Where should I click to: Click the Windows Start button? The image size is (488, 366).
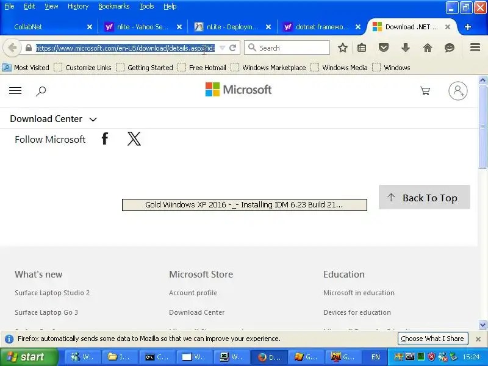point(29,357)
